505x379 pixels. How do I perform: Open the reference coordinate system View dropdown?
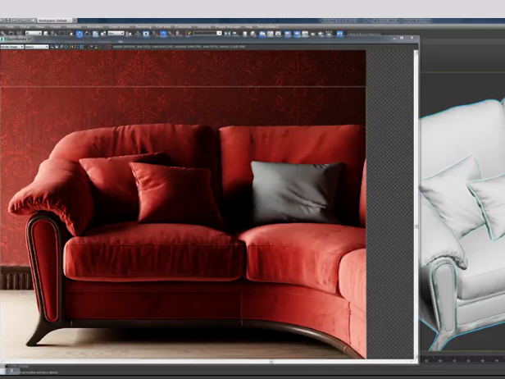(116, 34)
